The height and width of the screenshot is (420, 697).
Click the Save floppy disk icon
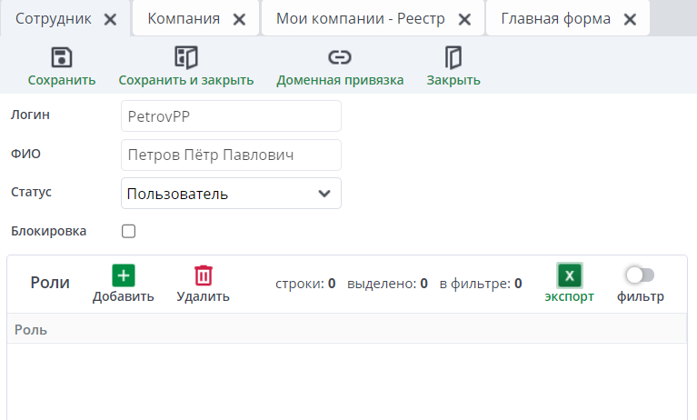(62, 58)
